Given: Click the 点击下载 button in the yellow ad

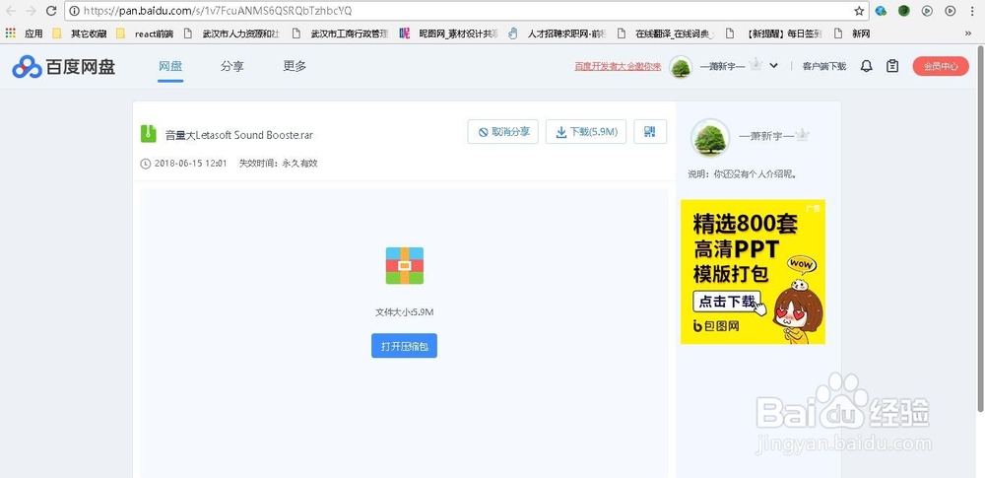Looking at the screenshot, I should (x=728, y=302).
